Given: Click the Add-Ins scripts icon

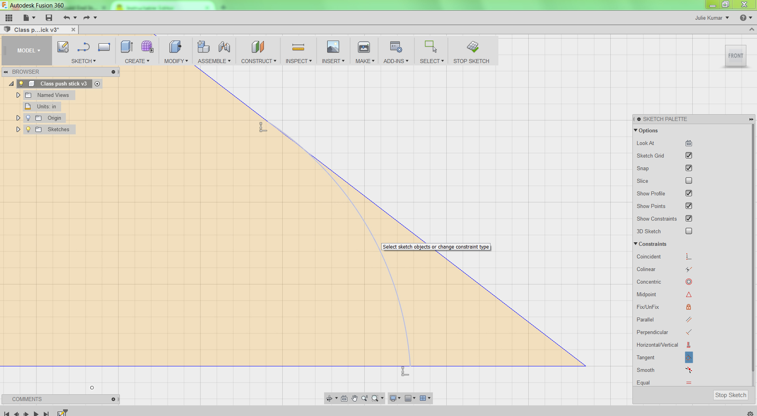Looking at the screenshot, I should (x=396, y=47).
